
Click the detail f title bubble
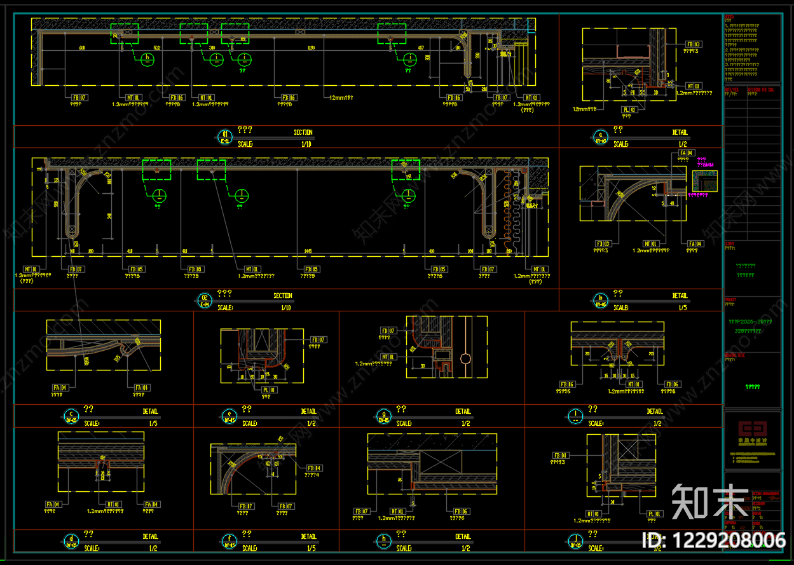point(229,541)
